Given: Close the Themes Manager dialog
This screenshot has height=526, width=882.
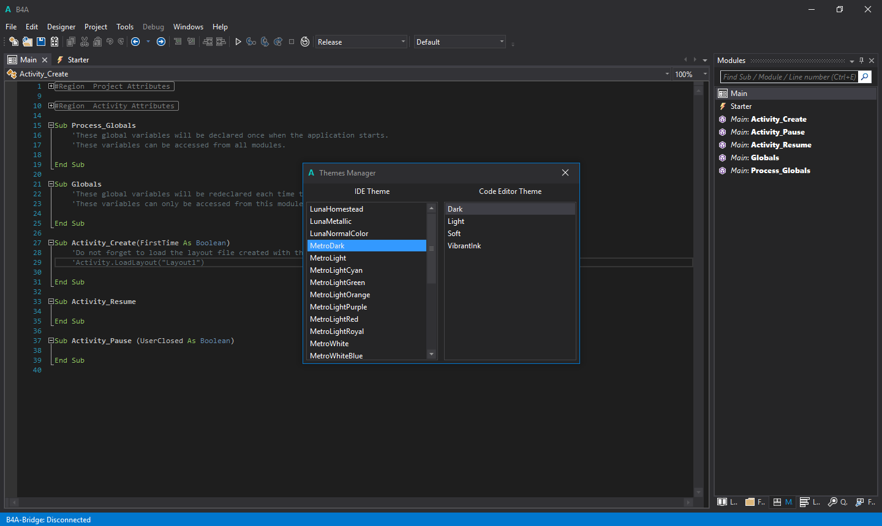Looking at the screenshot, I should click(565, 173).
